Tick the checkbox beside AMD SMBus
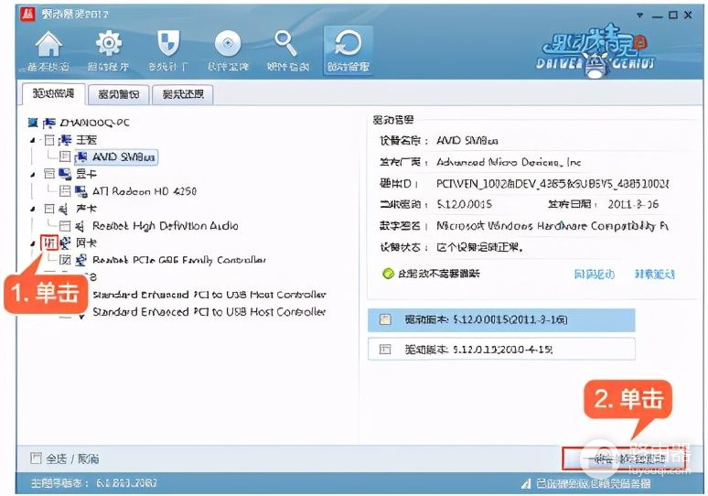 coord(65,157)
